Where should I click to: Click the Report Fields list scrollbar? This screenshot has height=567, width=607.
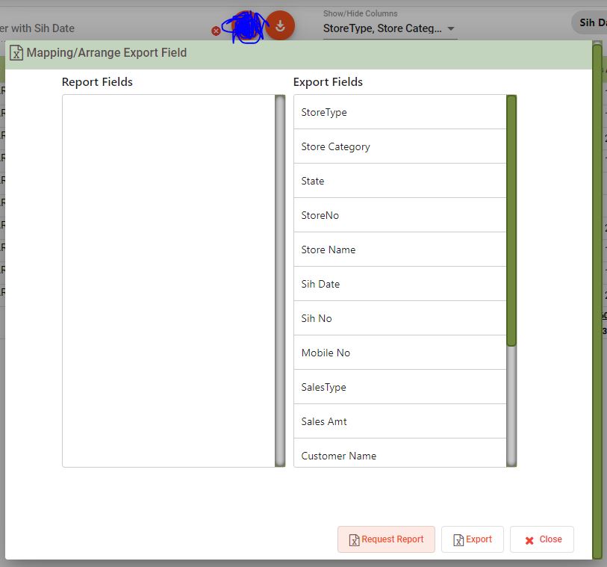pyautogui.click(x=280, y=280)
